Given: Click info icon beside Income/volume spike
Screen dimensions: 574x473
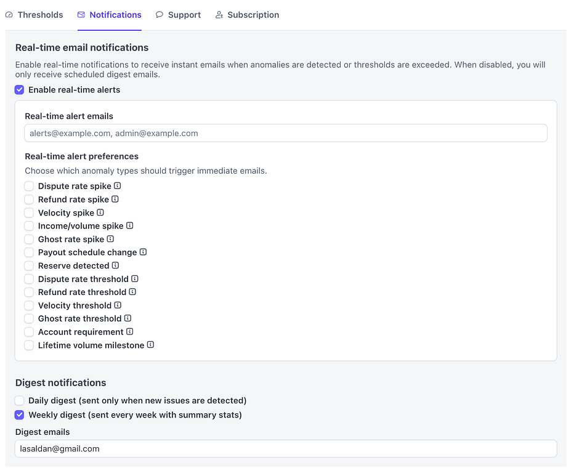Looking at the screenshot, I should 130,226.
